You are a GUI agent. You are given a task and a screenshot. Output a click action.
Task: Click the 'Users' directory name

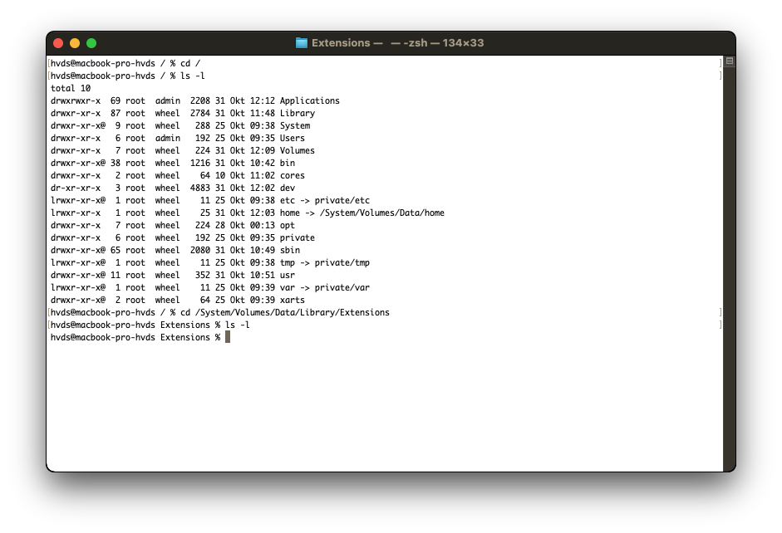293,138
